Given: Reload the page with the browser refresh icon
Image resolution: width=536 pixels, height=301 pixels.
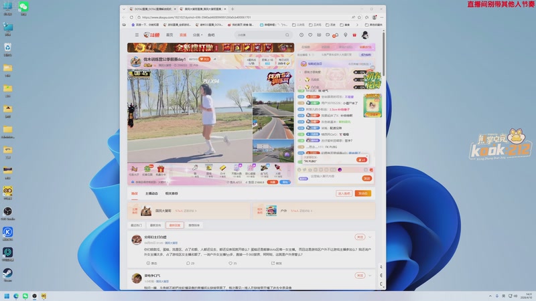Looking at the screenshot, I should coord(131,17).
